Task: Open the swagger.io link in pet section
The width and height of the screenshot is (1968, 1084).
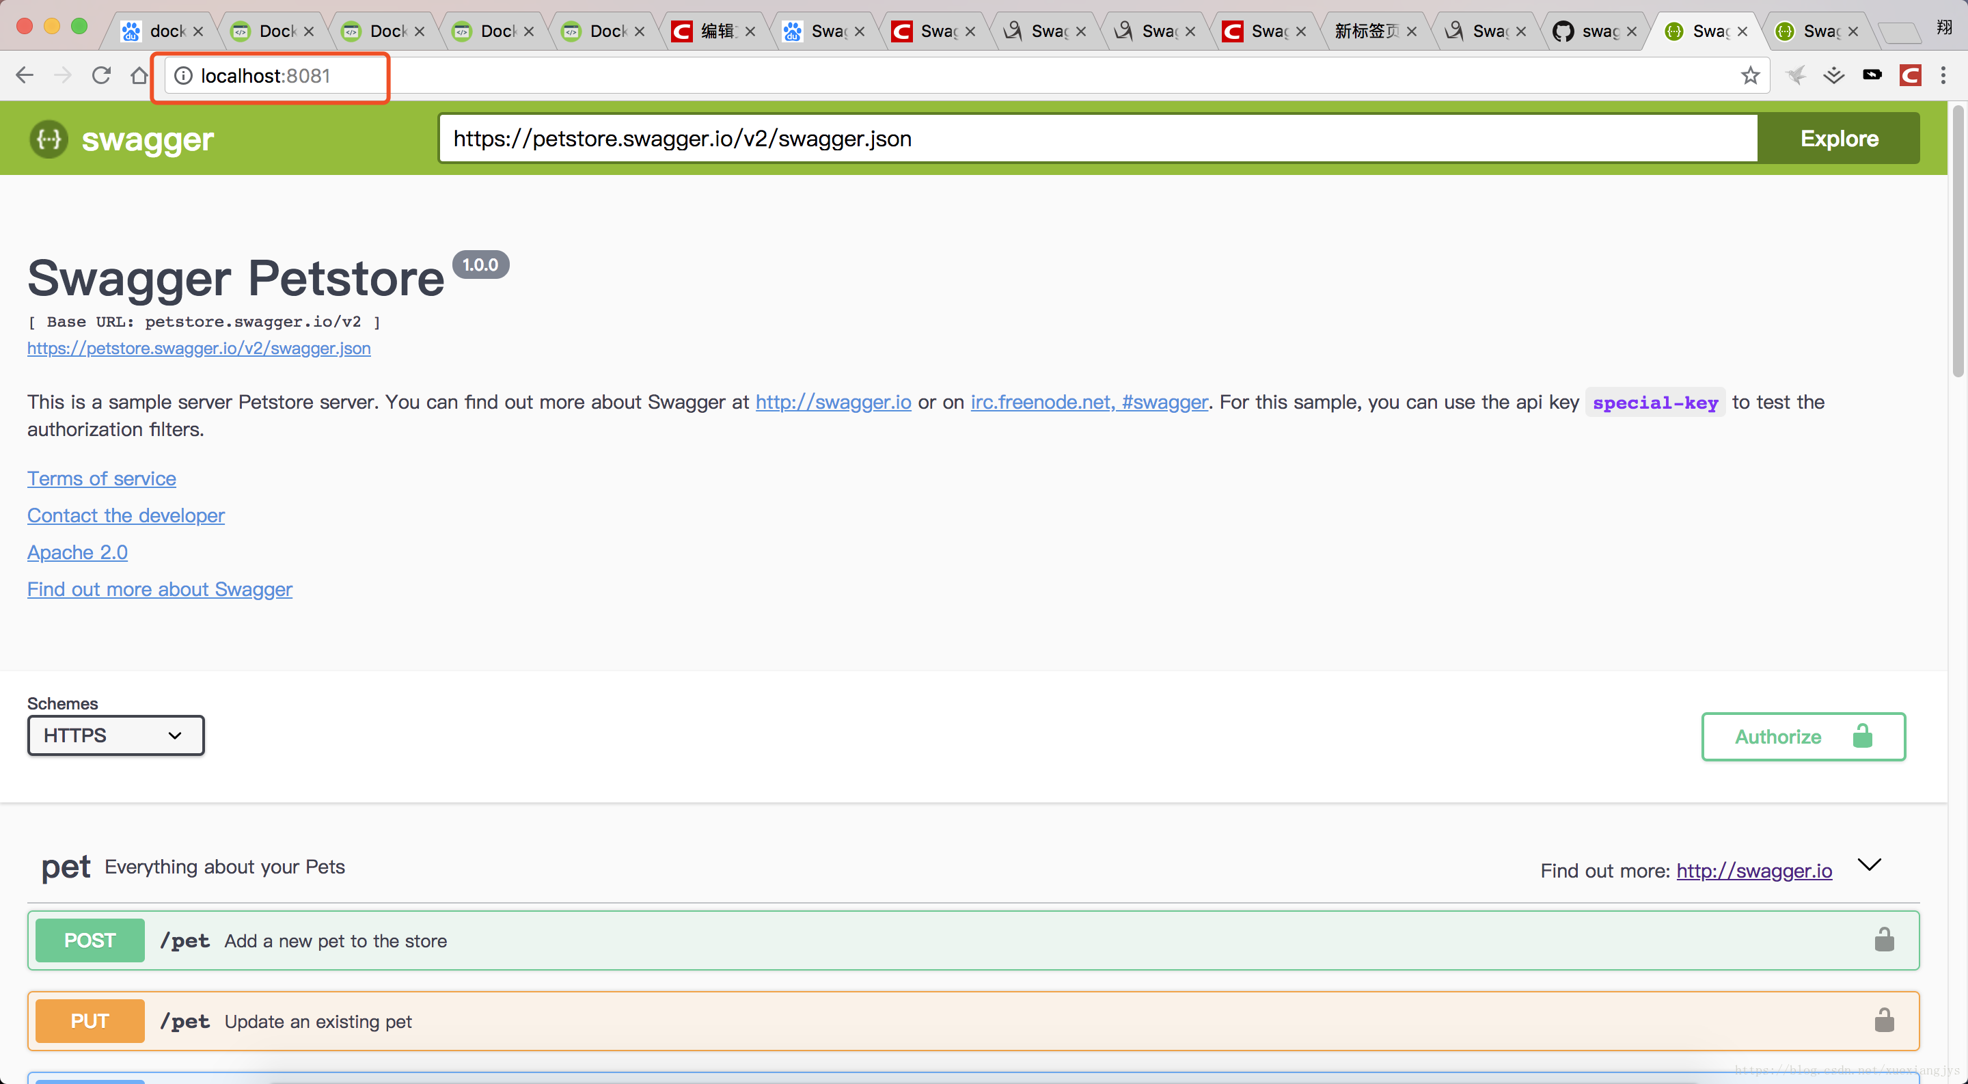Action: pyautogui.click(x=1754, y=871)
